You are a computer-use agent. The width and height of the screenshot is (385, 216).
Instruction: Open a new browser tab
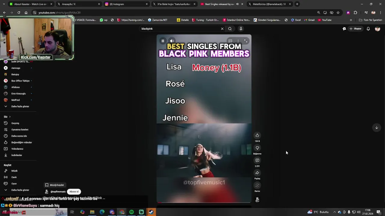(x=297, y=4)
